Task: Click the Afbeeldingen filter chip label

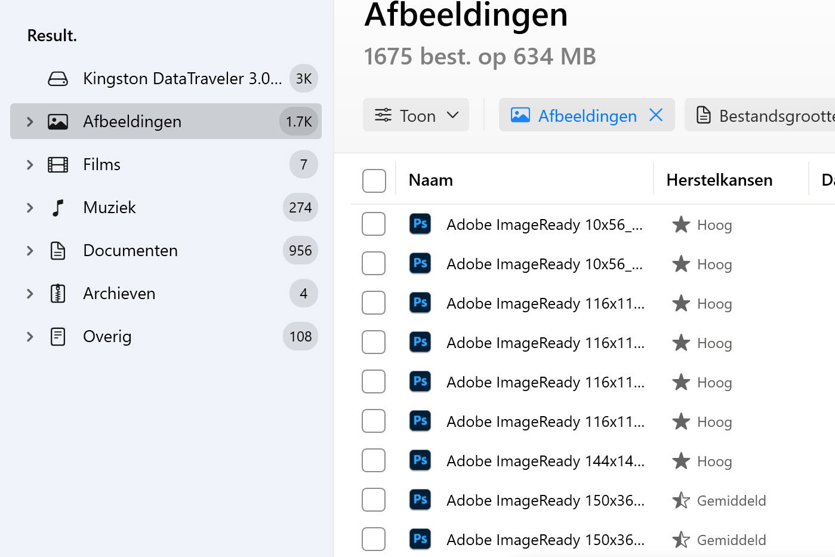Action: click(588, 116)
